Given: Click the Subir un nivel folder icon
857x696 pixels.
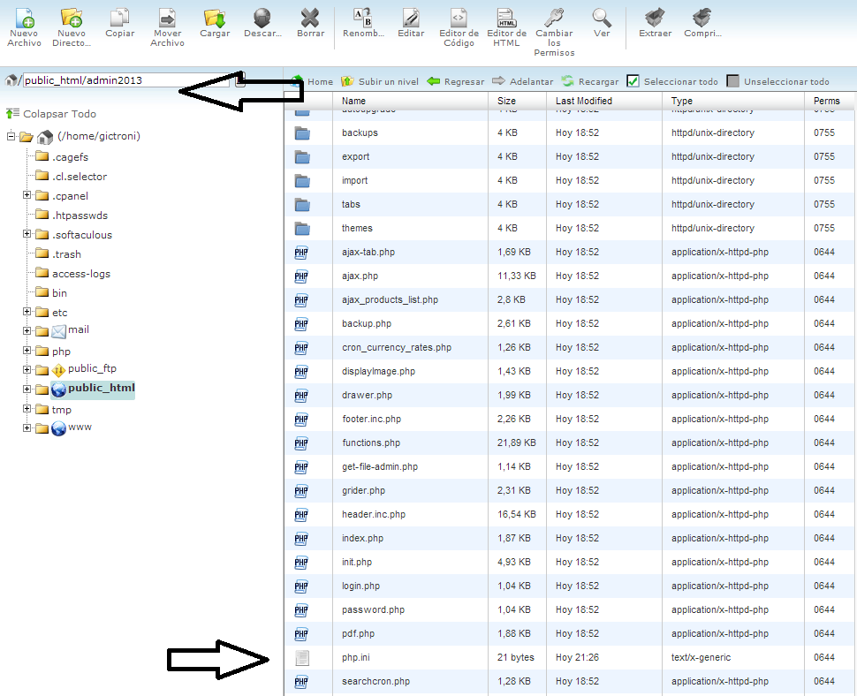Looking at the screenshot, I should click(x=347, y=81).
